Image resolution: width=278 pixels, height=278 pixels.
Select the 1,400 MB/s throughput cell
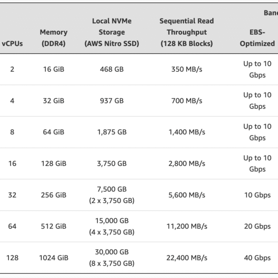(x=187, y=132)
